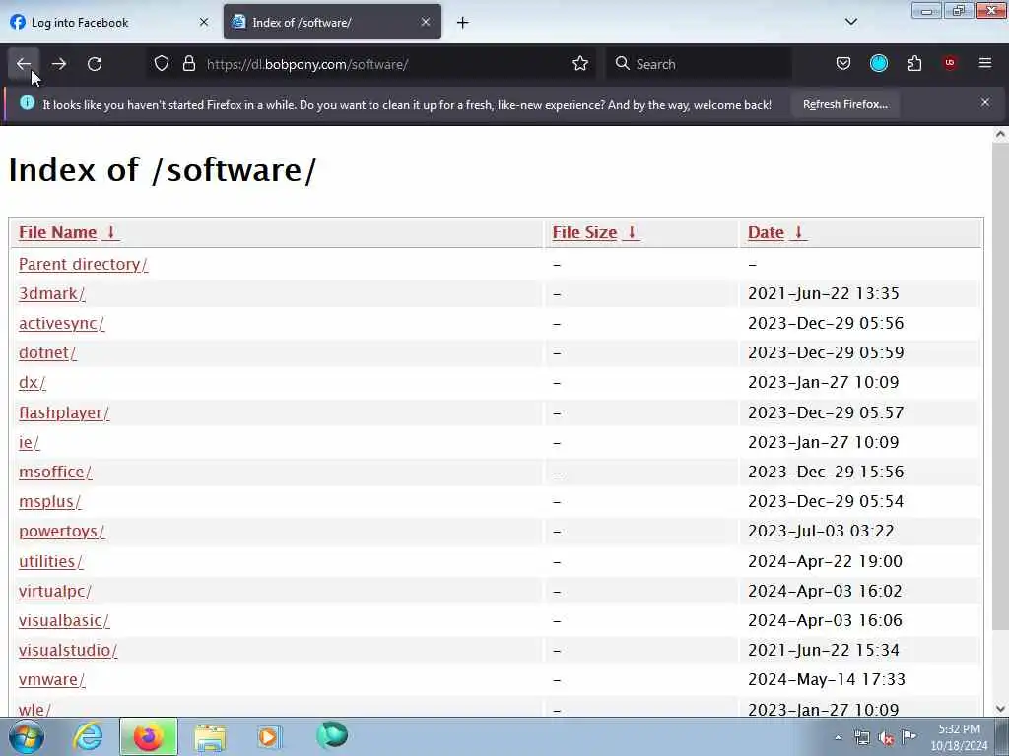Open the Pocket save icon
Image resolution: width=1009 pixels, height=756 pixels.
pyautogui.click(x=843, y=64)
